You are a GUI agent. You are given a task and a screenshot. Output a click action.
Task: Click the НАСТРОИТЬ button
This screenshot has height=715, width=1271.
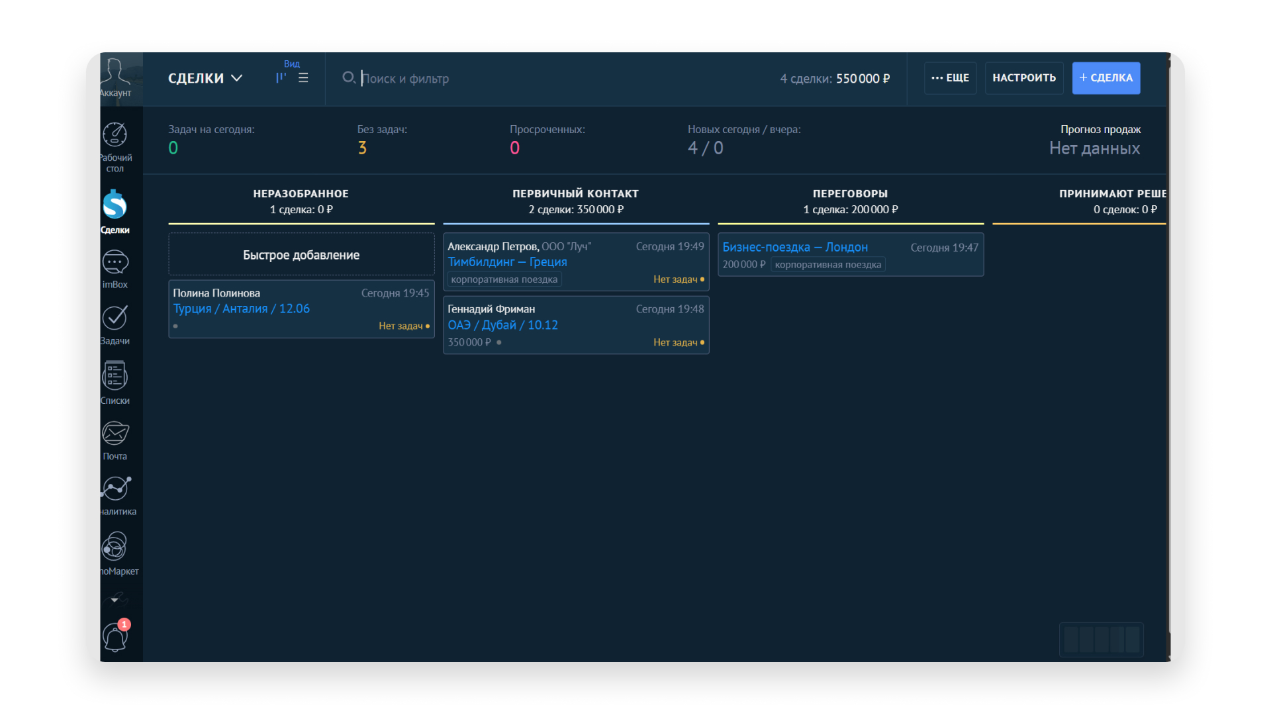(x=1023, y=78)
